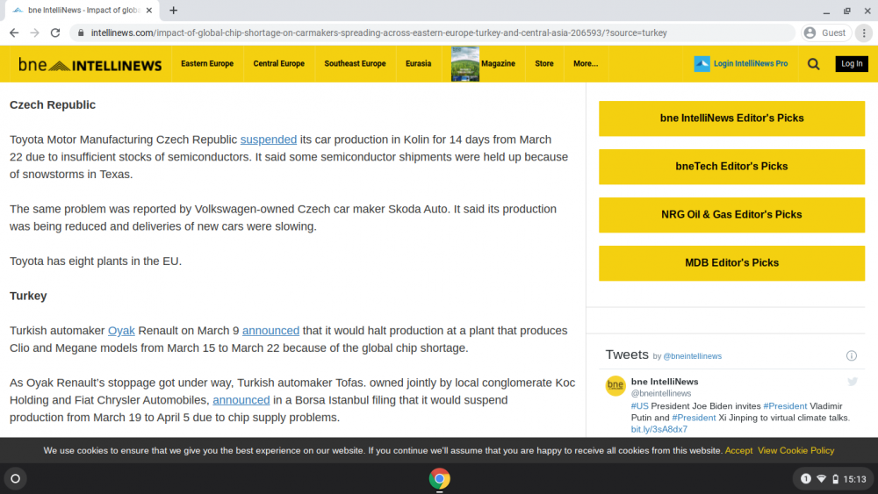The width and height of the screenshot is (878, 494).
Task: Open the clock showing 15:13
Action: point(854,479)
